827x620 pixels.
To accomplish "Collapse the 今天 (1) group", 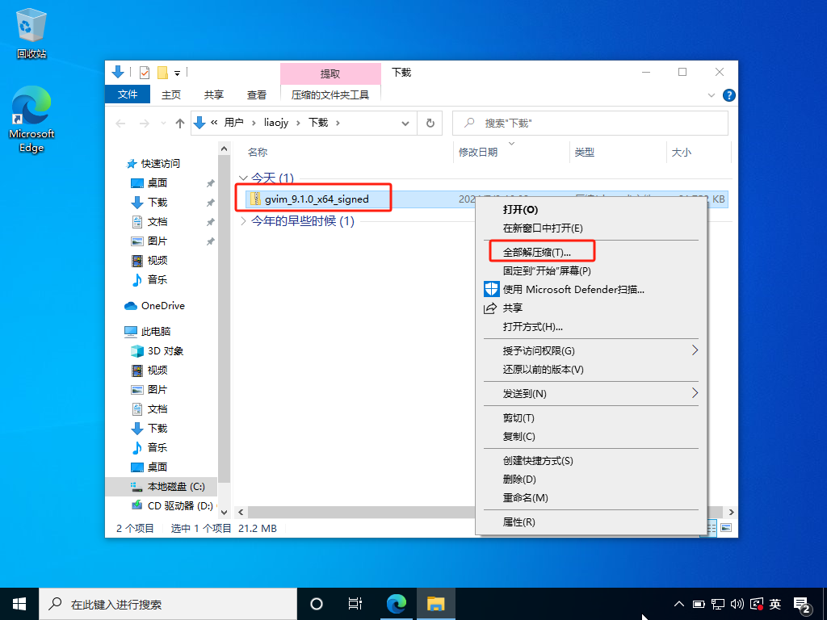I will point(243,178).
